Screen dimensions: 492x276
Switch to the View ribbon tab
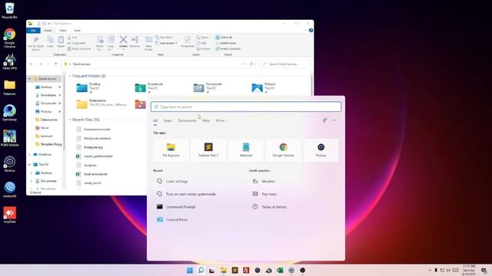[x=77, y=31]
